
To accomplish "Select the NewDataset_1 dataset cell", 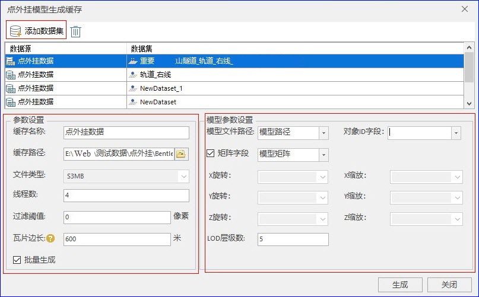I will coord(296,88).
